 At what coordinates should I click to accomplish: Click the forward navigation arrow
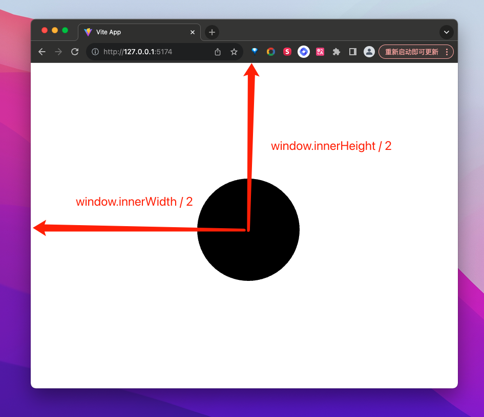(58, 52)
